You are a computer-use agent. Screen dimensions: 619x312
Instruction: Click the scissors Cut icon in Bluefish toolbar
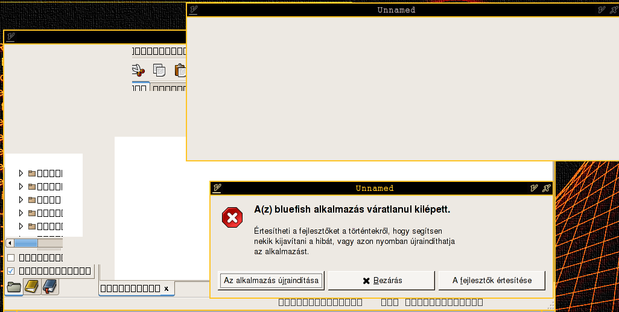138,70
